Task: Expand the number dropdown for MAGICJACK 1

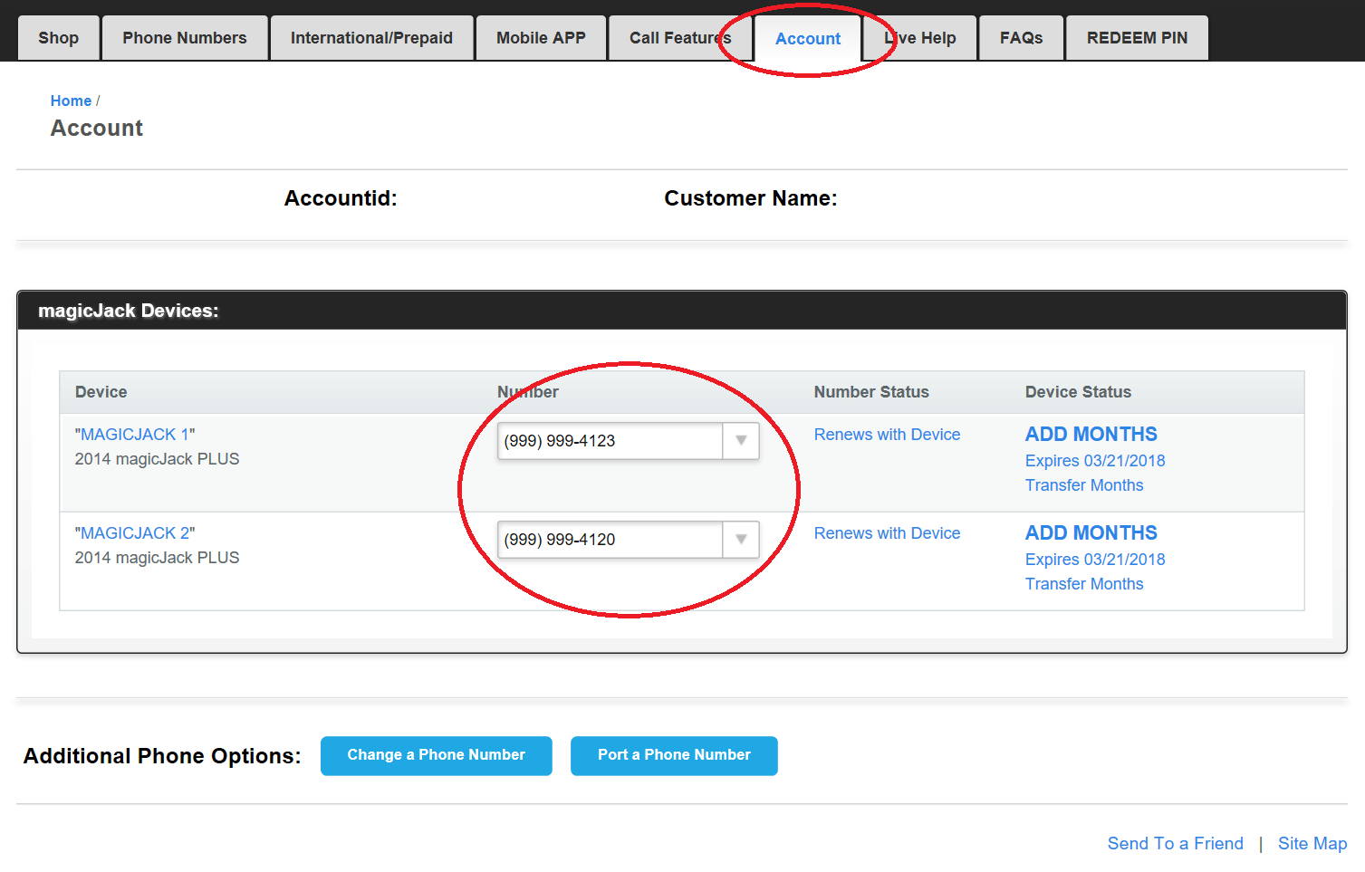Action: tap(741, 441)
